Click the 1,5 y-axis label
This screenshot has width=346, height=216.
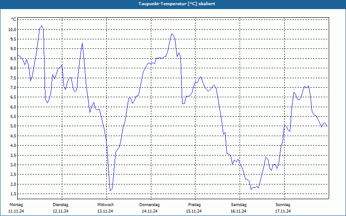[x=13, y=194]
